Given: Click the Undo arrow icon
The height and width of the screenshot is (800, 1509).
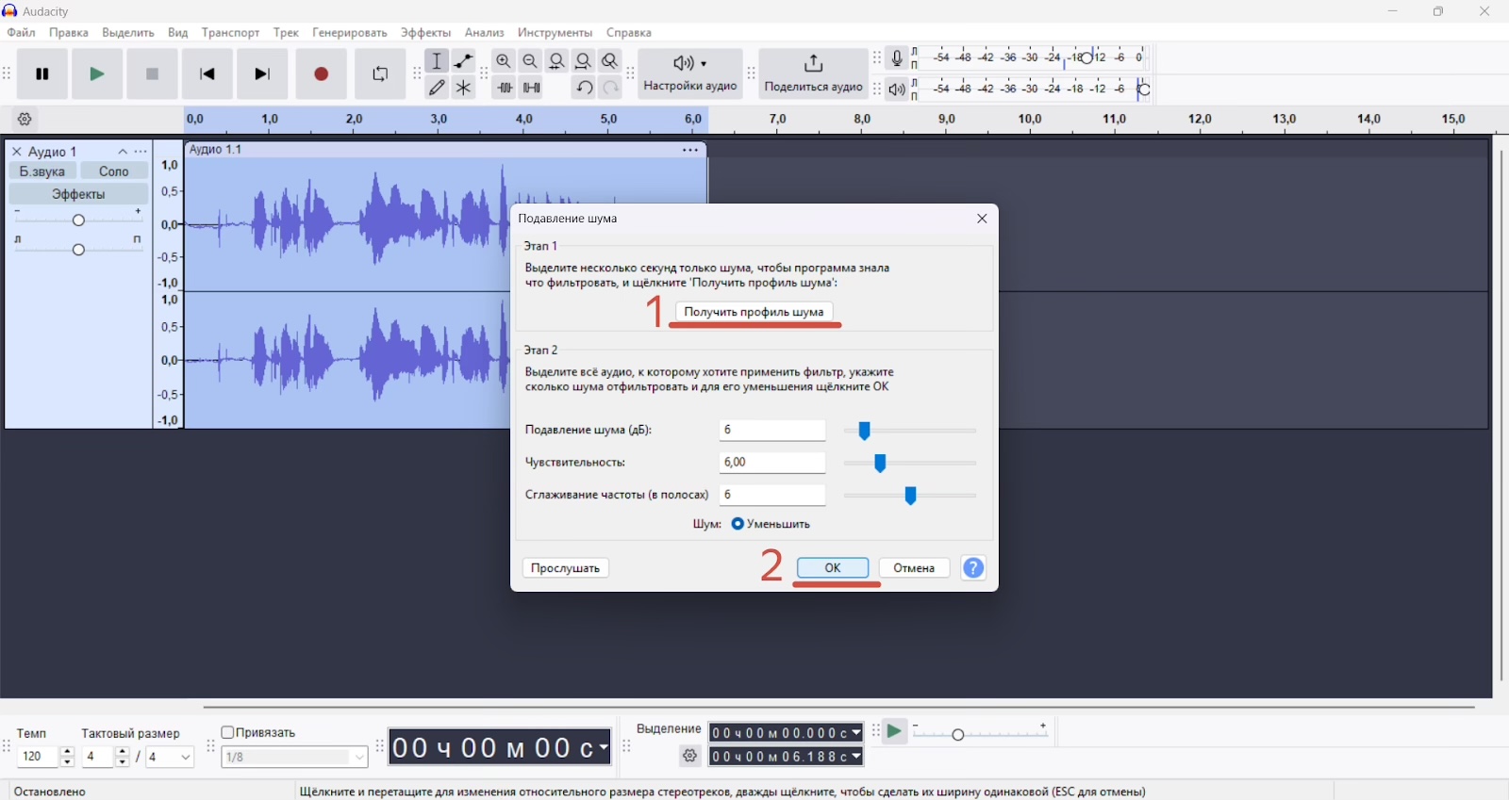Looking at the screenshot, I should coord(585,88).
